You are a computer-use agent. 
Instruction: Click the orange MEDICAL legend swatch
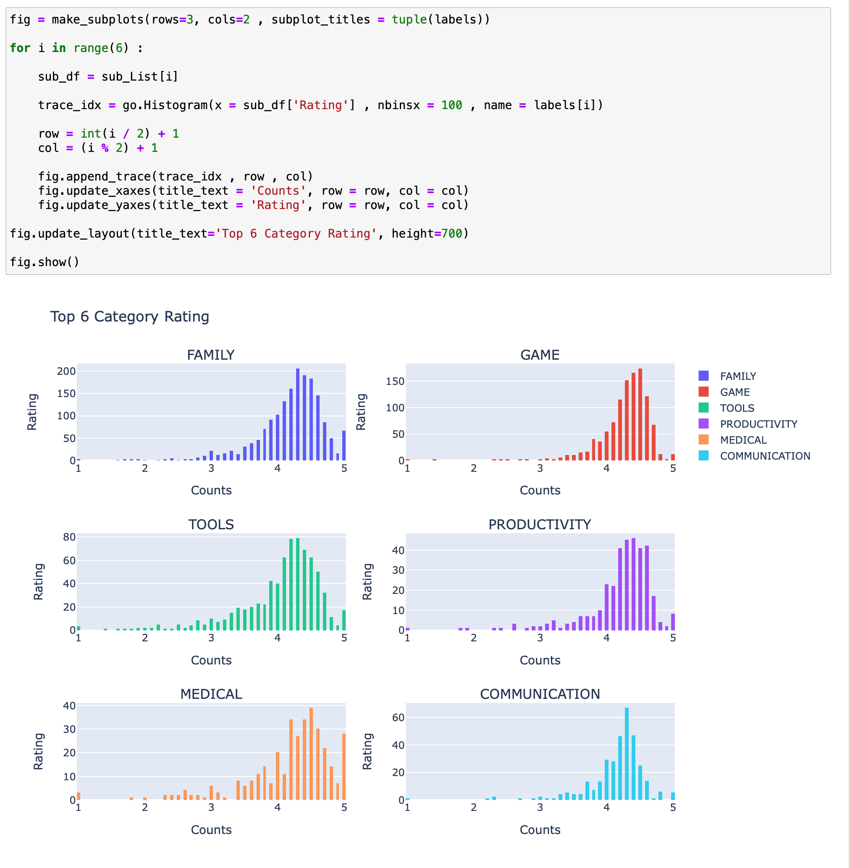coord(703,439)
